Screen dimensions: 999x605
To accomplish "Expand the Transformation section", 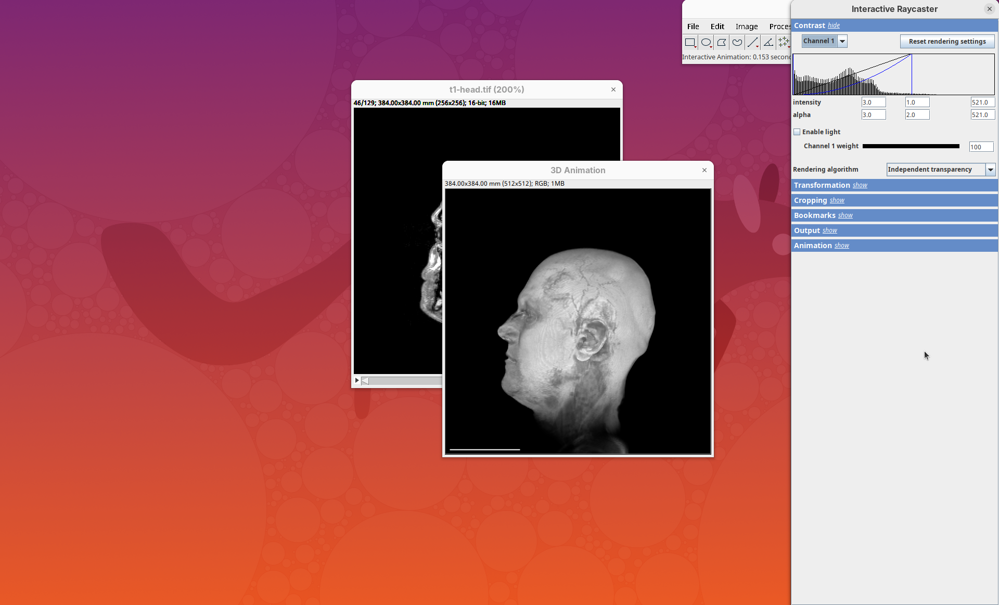I will (860, 186).
